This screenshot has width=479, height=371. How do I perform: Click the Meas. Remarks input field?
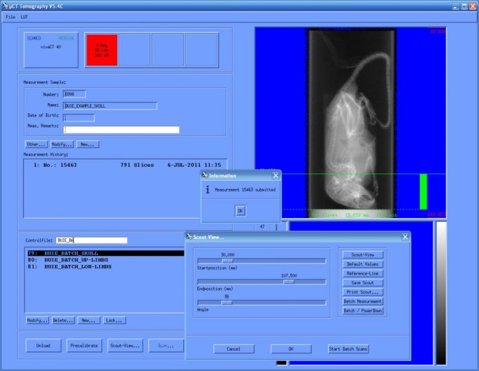[x=121, y=129]
